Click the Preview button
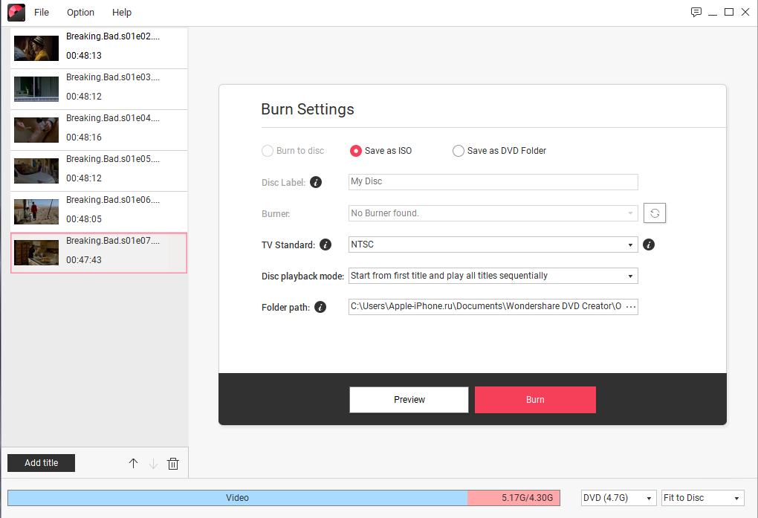The image size is (758, 518). [x=409, y=400]
